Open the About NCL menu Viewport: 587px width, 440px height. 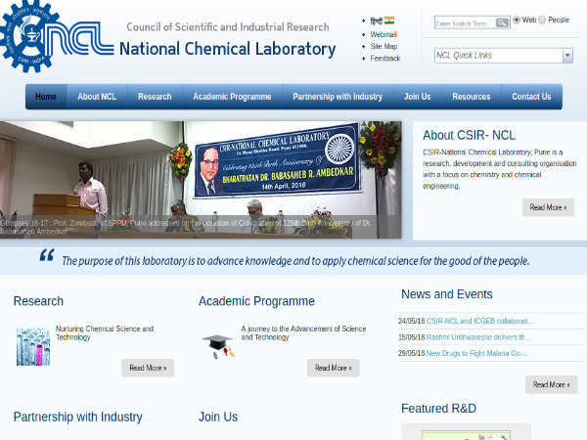tap(97, 97)
